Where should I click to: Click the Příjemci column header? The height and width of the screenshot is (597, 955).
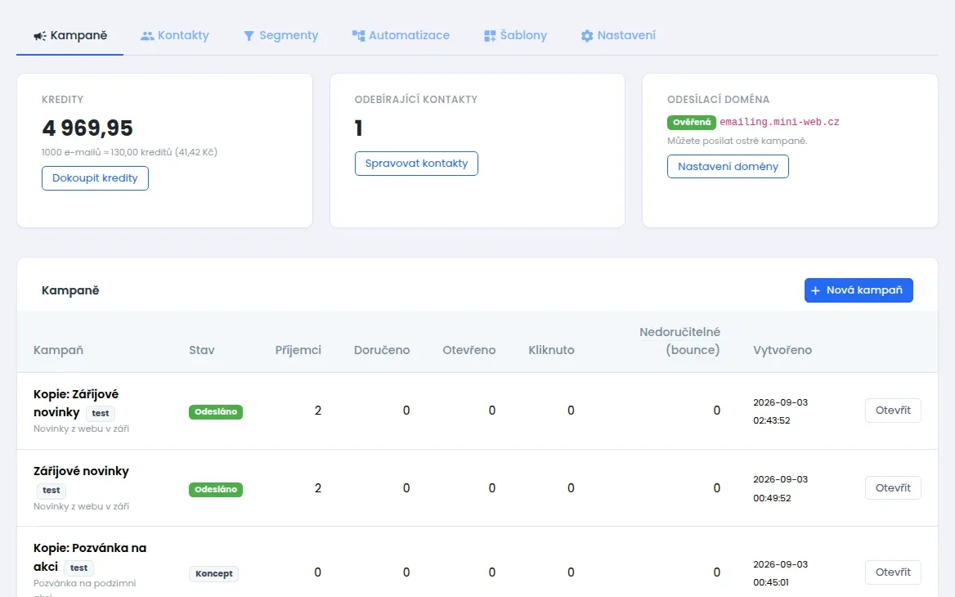(x=298, y=350)
